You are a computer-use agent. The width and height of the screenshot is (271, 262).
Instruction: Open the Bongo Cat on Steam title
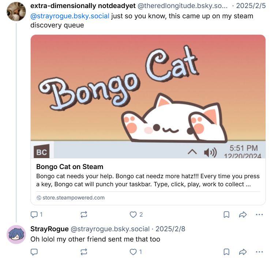coord(70,167)
